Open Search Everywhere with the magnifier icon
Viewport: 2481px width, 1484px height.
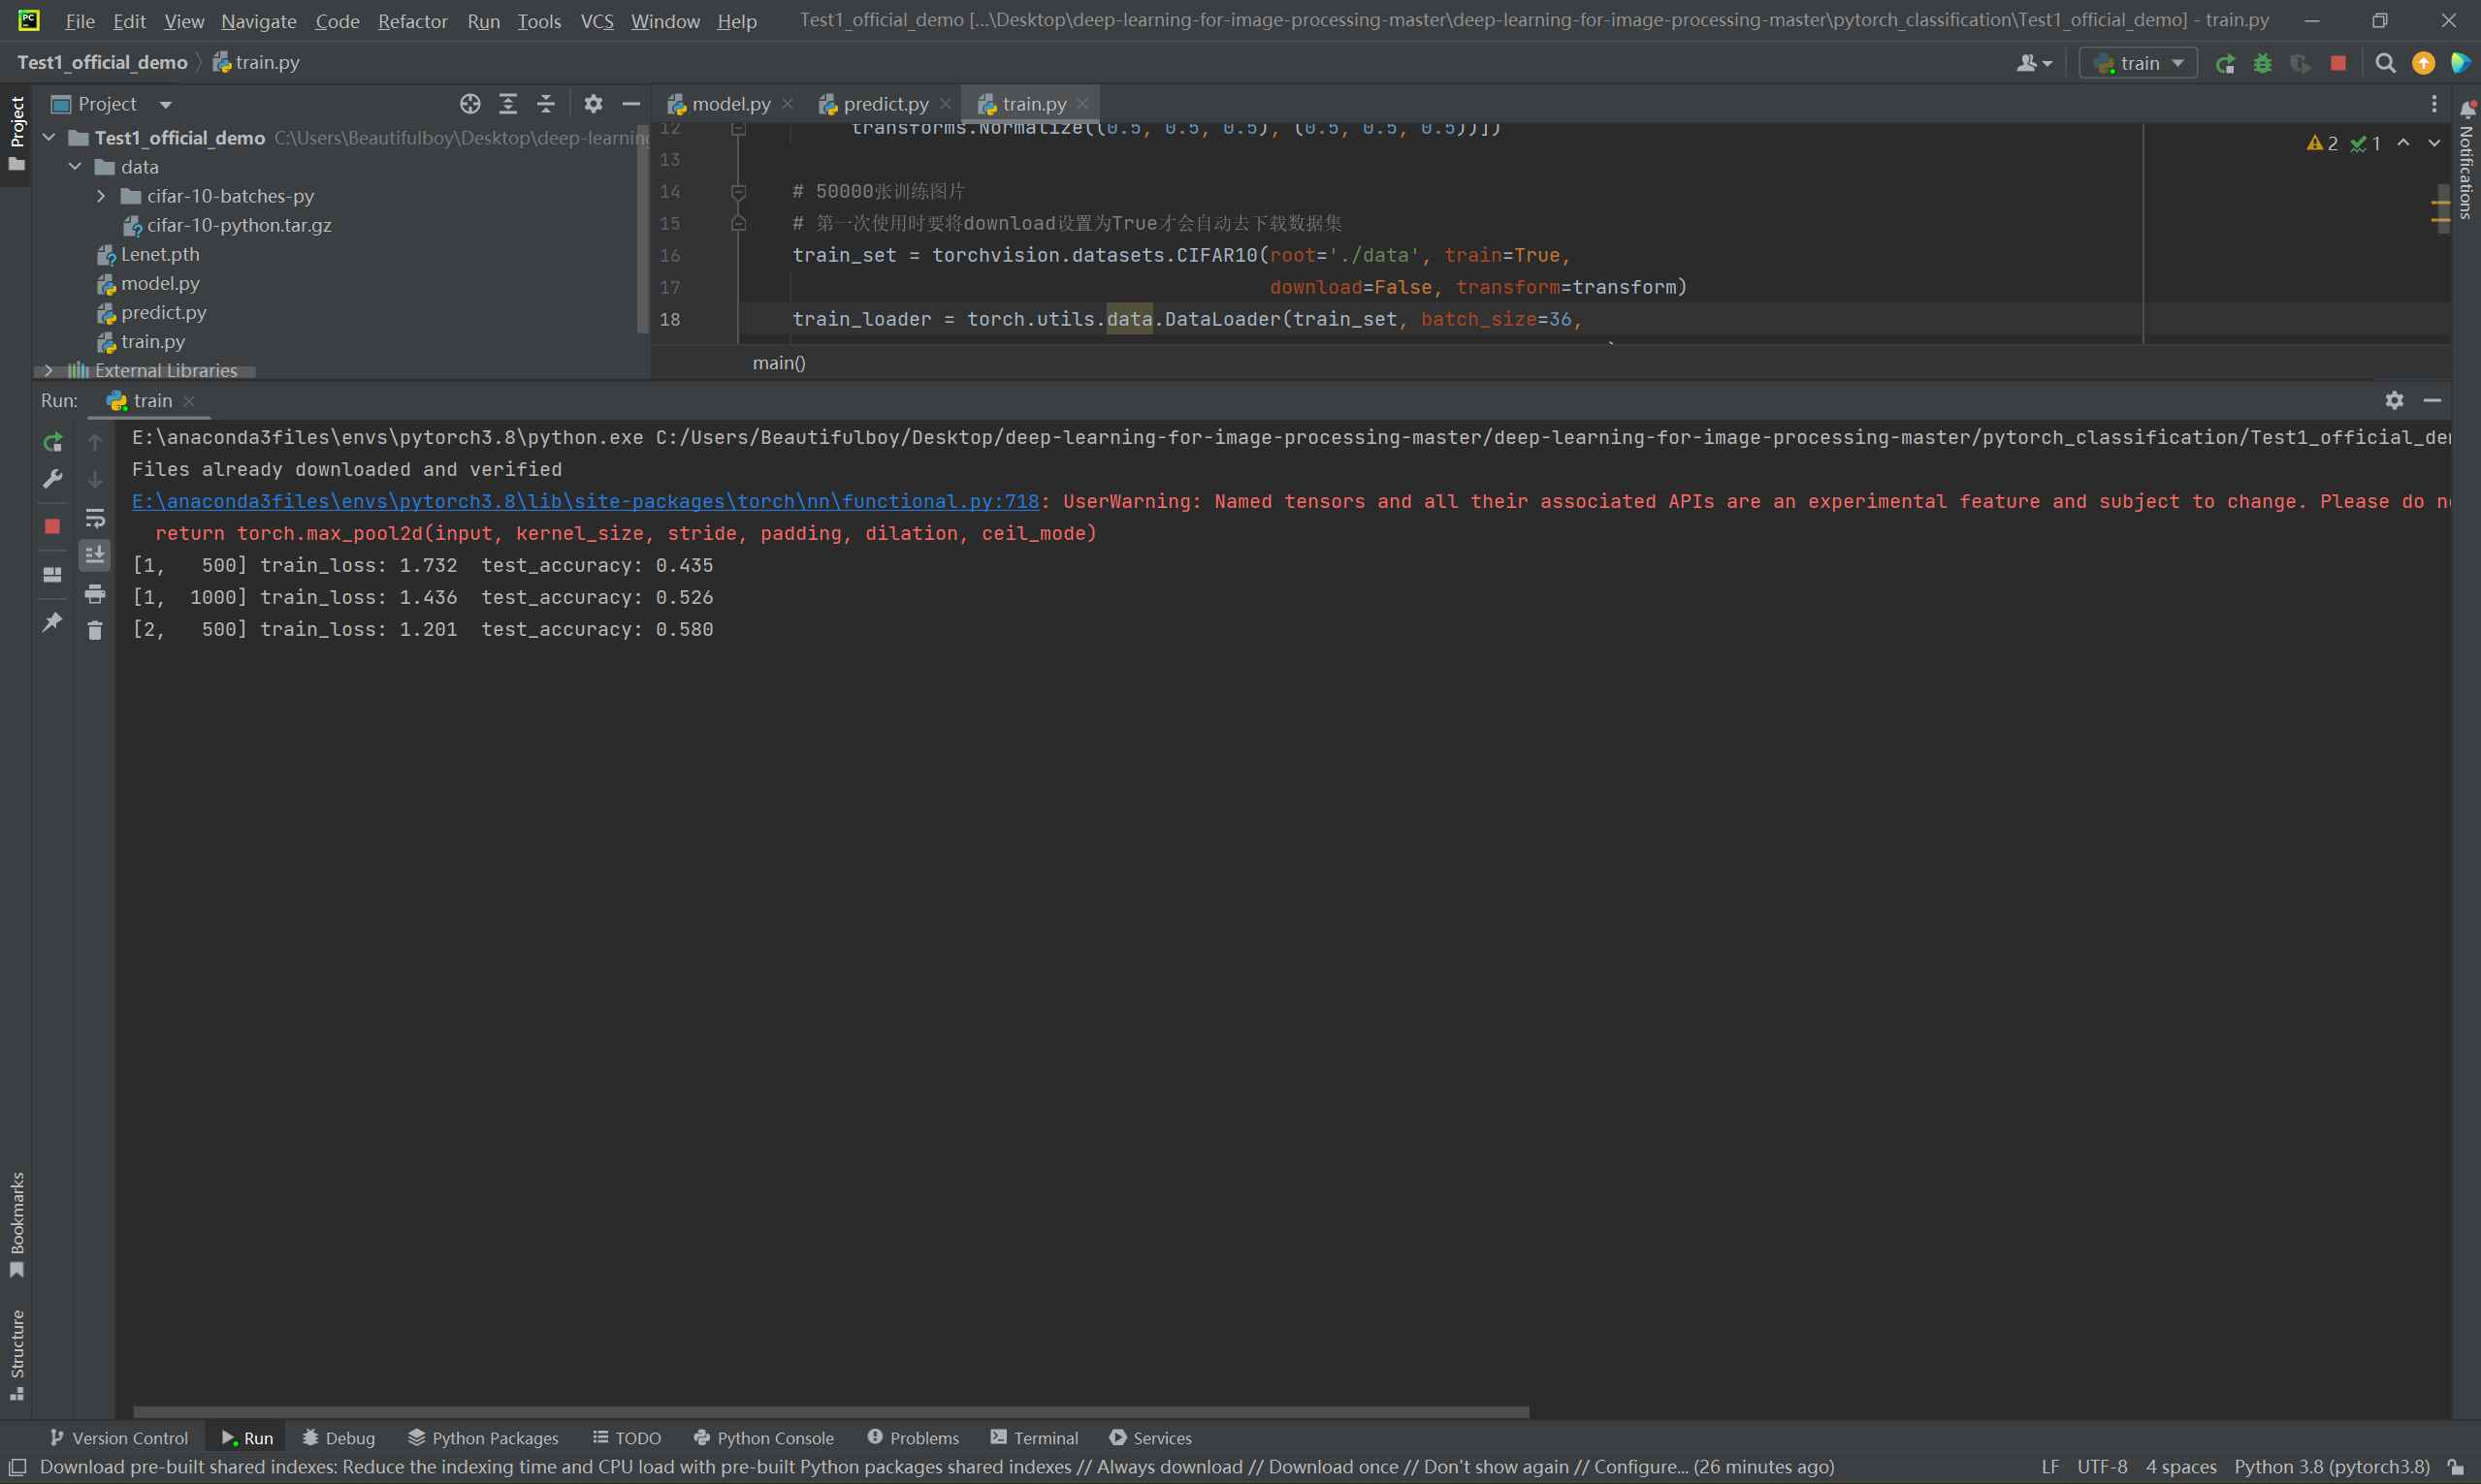(x=2385, y=62)
